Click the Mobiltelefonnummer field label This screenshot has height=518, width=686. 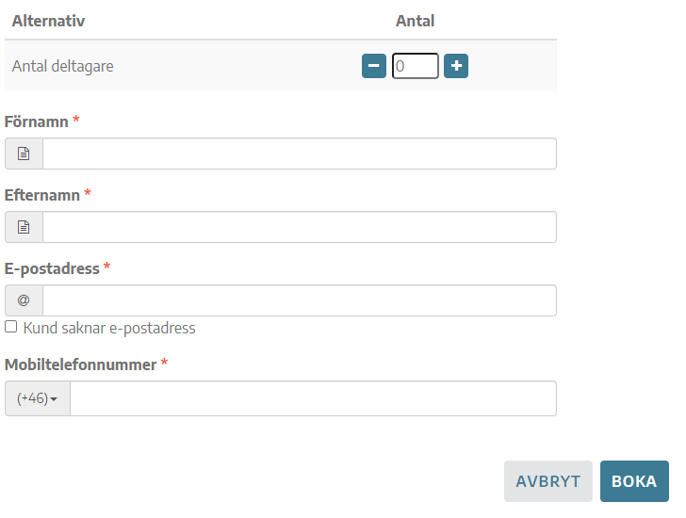80,364
